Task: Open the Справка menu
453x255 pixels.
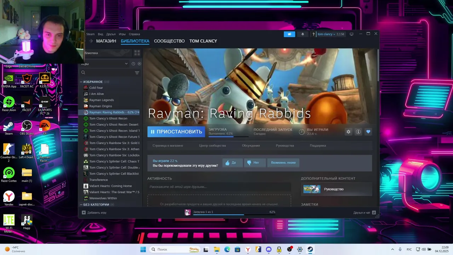Action: click(134, 34)
